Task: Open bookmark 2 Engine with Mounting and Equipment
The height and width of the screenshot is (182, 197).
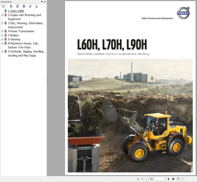Action: 25,17
